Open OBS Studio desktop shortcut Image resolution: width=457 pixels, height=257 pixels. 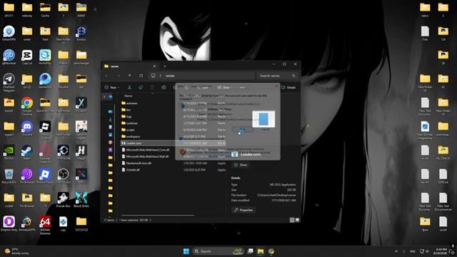(64, 176)
